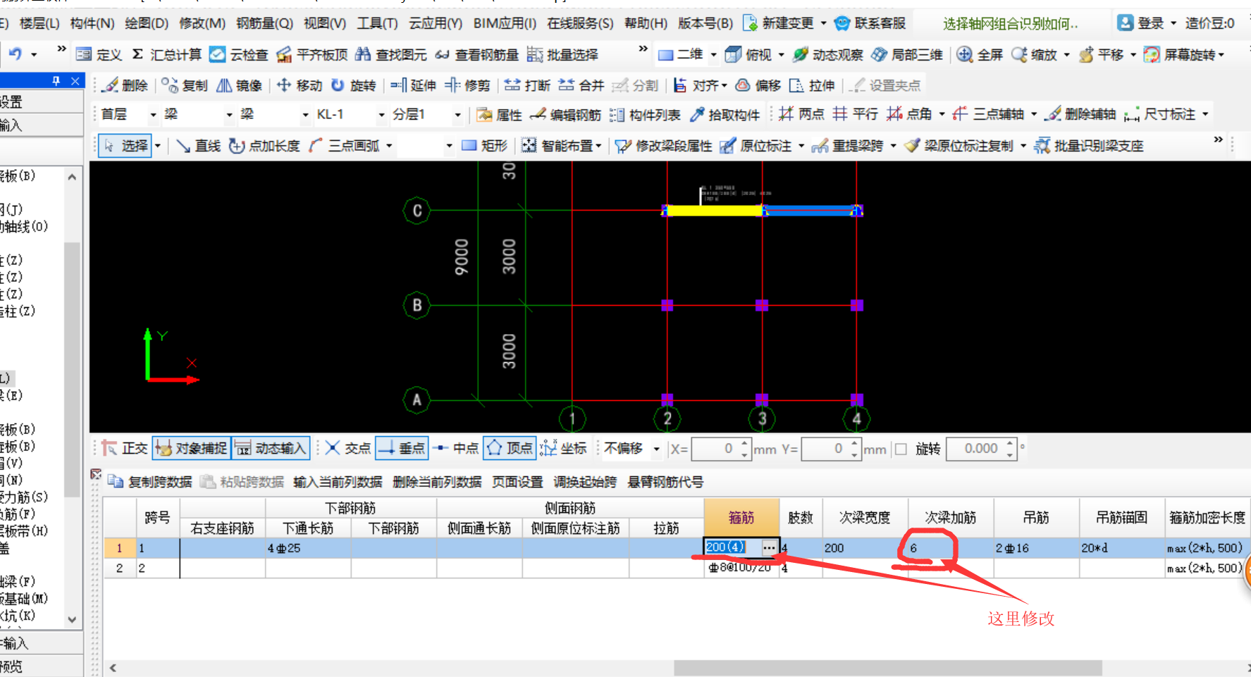Click 页面设置 page setup

(x=517, y=482)
